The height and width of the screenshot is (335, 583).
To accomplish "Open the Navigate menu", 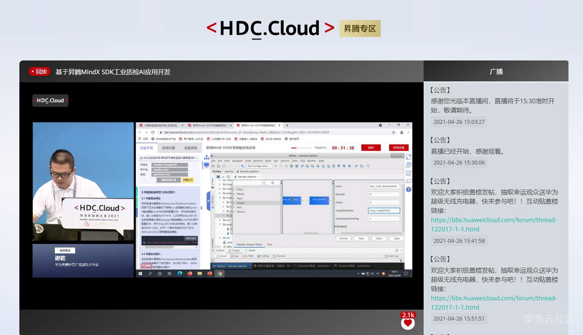I will coord(237,161).
